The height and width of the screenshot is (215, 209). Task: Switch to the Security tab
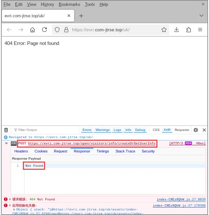148,151
